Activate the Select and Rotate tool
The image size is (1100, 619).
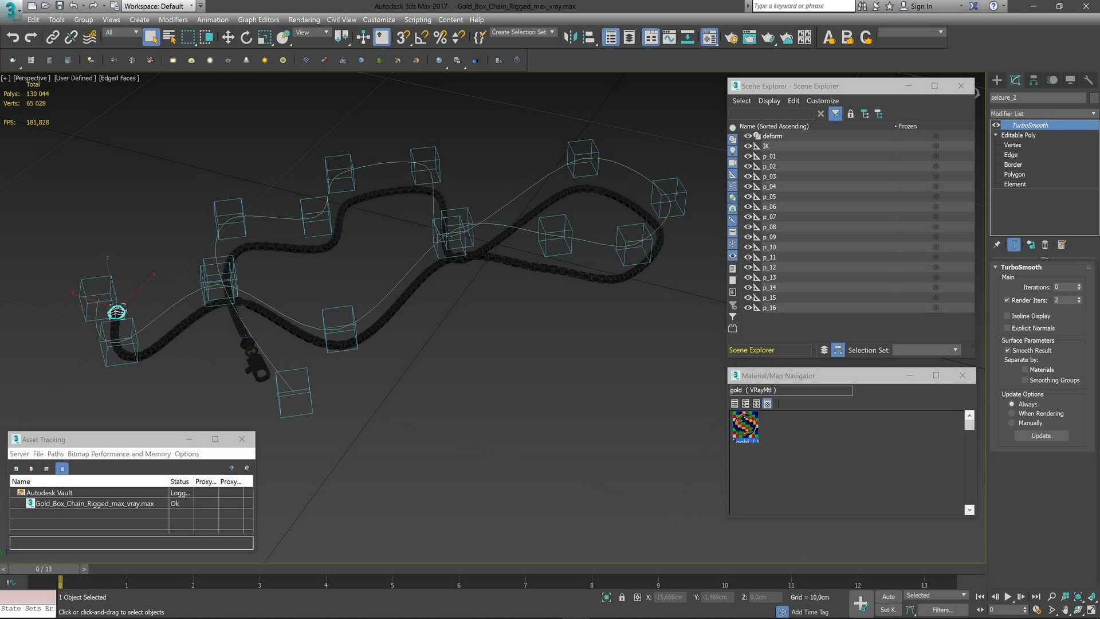point(246,38)
